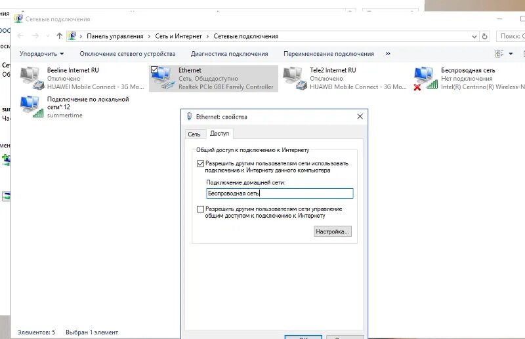Click the Сетевые подключения title bar icon
The width and height of the screenshot is (525, 339).
(18, 19)
